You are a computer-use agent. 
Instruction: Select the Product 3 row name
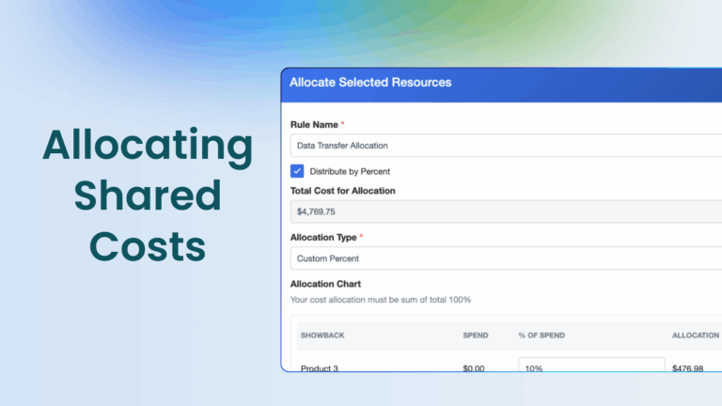[x=321, y=368]
